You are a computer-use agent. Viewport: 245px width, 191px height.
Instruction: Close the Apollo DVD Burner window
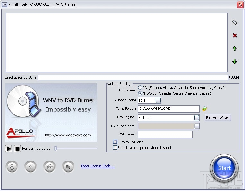point(240,5)
